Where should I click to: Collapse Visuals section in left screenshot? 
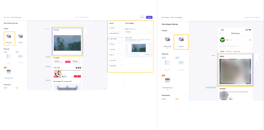tap(25, 29)
